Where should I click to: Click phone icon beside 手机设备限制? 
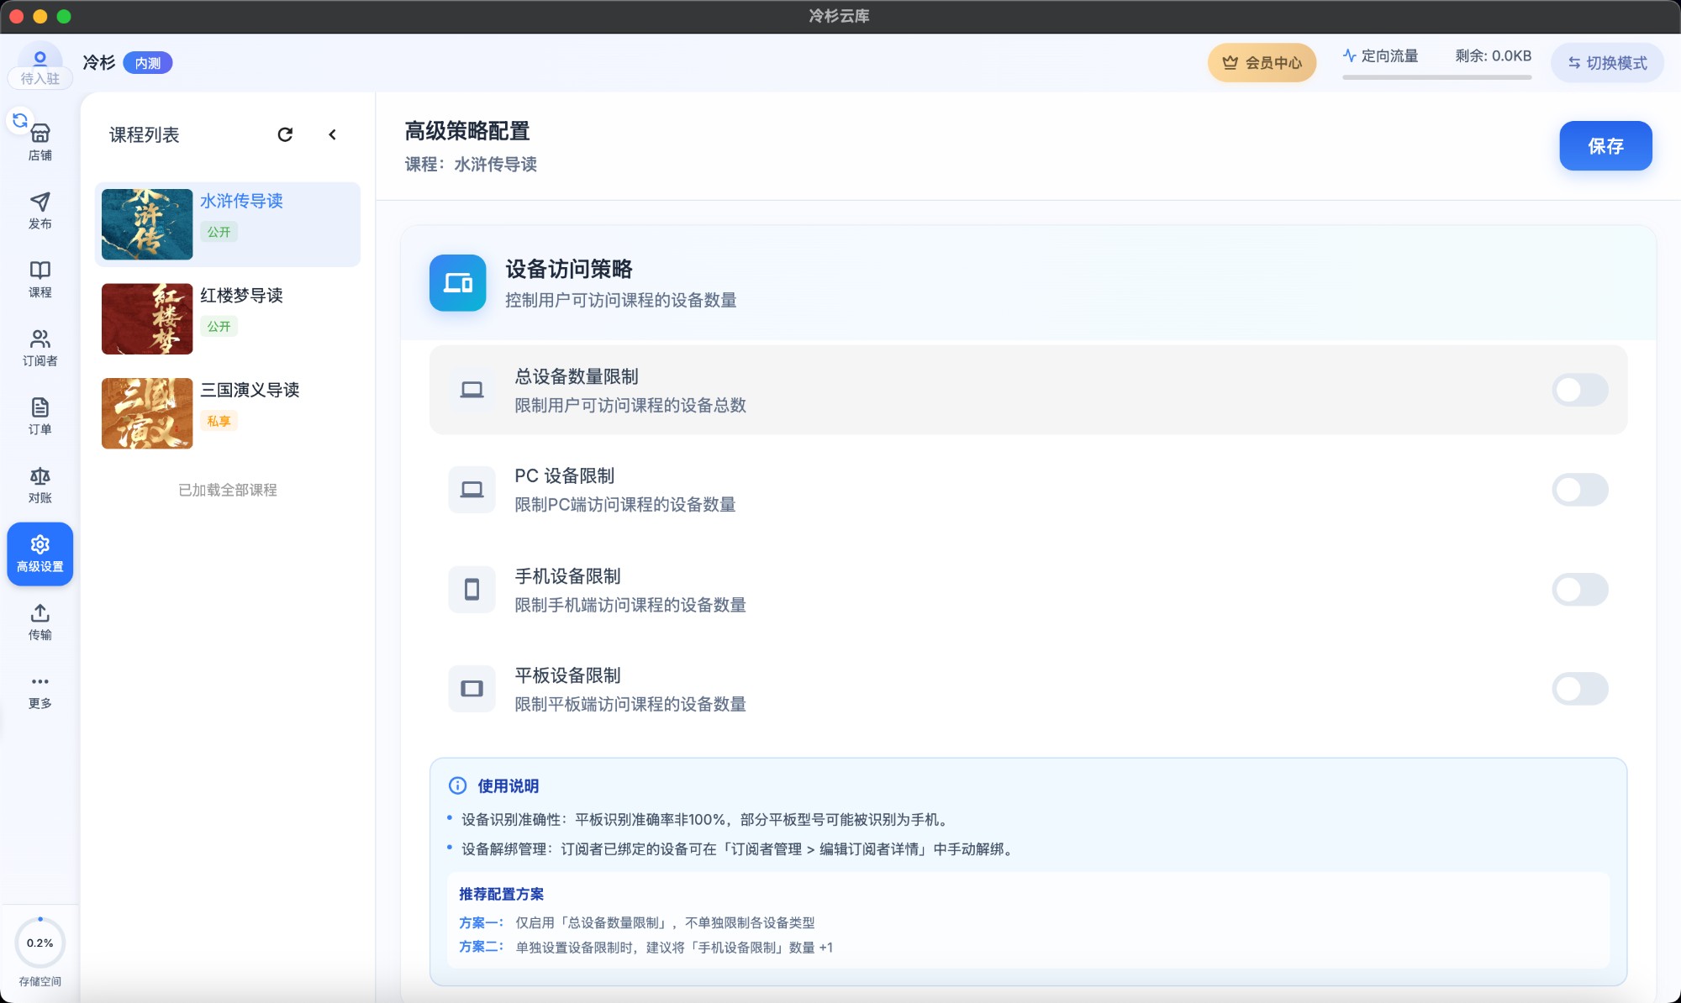coord(472,590)
